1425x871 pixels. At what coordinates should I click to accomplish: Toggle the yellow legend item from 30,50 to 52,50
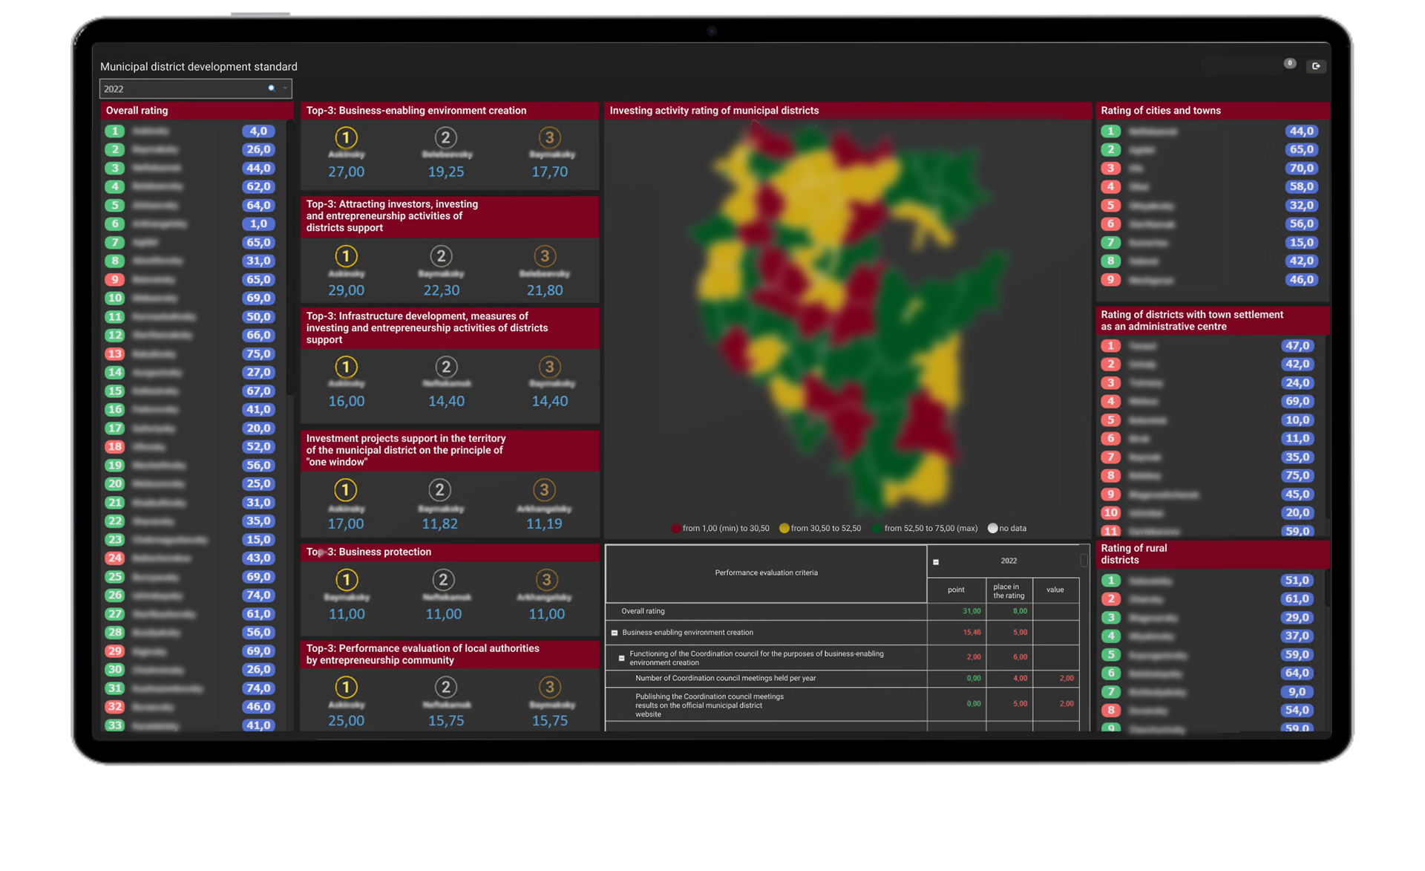784,529
